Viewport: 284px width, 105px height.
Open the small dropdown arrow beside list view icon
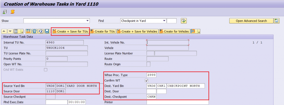22,32
